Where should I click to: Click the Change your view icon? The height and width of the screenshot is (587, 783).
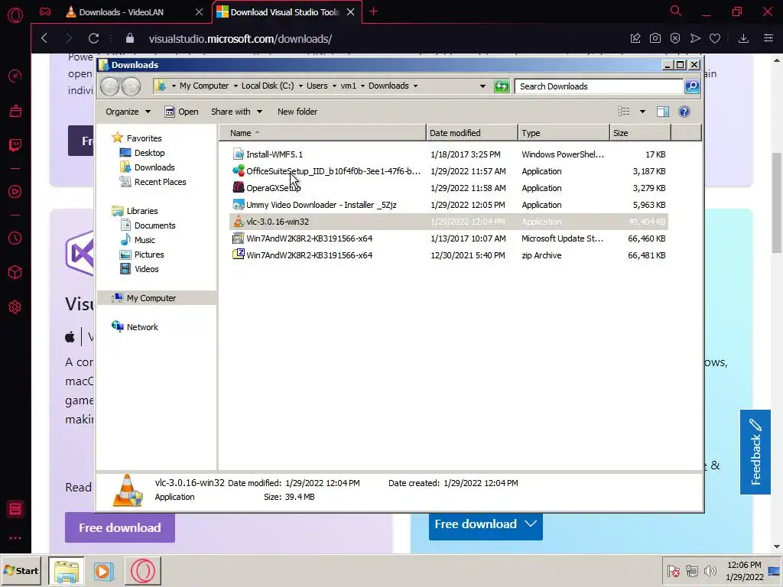coord(624,112)
